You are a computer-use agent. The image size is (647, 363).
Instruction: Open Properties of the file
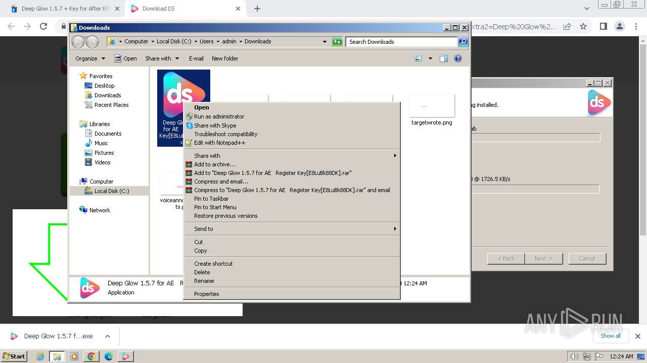pos(206,294)
